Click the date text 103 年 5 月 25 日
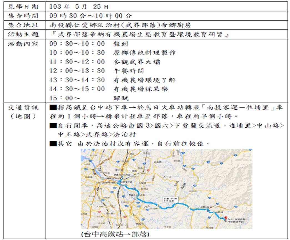The height and width of the screenshot is (240, 290). coord(79,6)
